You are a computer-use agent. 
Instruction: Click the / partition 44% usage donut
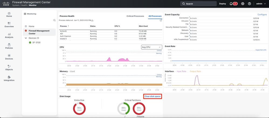(123, 108)
